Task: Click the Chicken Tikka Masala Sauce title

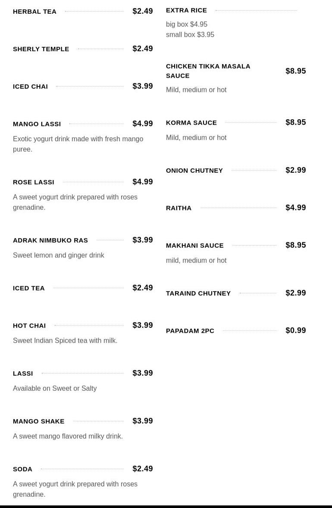Action: pyautogui.click(x=208, y=71)
